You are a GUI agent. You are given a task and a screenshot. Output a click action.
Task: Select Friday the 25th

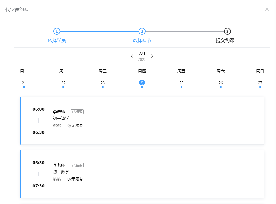coord(181,83)
